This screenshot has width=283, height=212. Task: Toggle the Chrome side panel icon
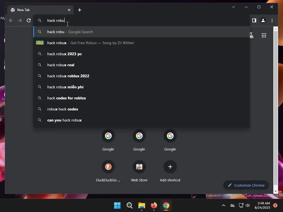click(254, 20)
